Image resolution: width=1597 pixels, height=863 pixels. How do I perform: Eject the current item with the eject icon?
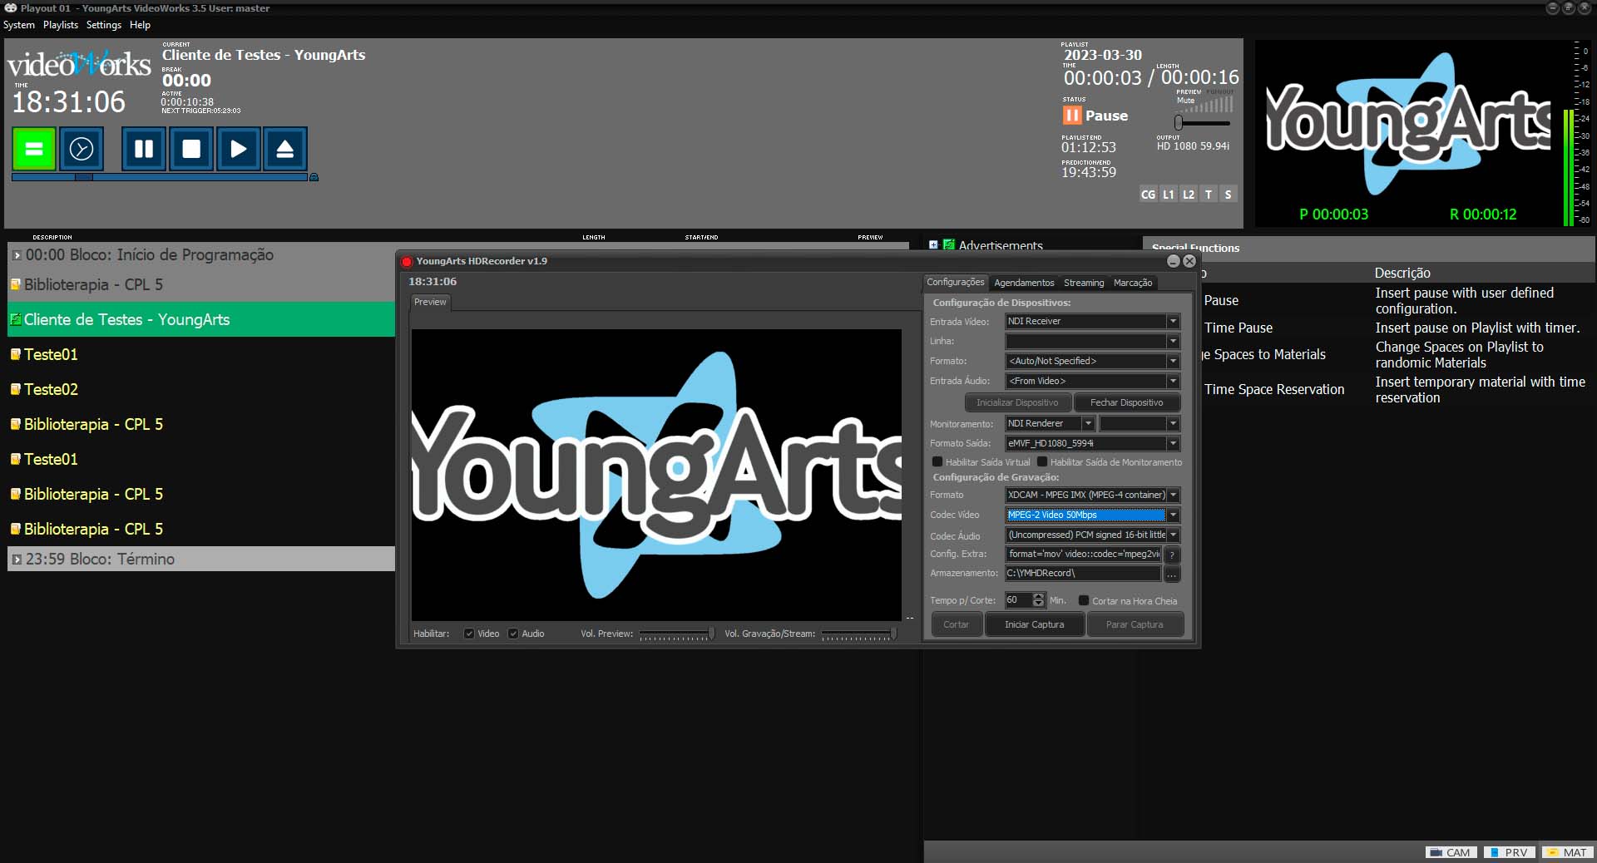click(x=284, y=149)
